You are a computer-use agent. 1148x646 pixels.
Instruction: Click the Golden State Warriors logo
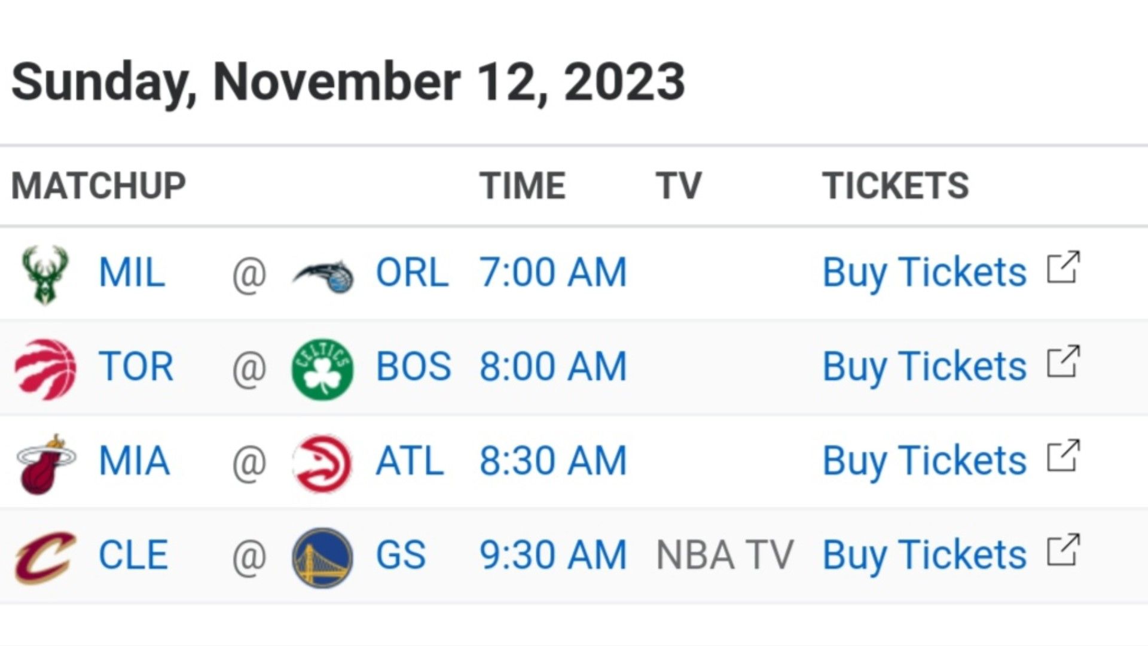(x=322, y=557)
